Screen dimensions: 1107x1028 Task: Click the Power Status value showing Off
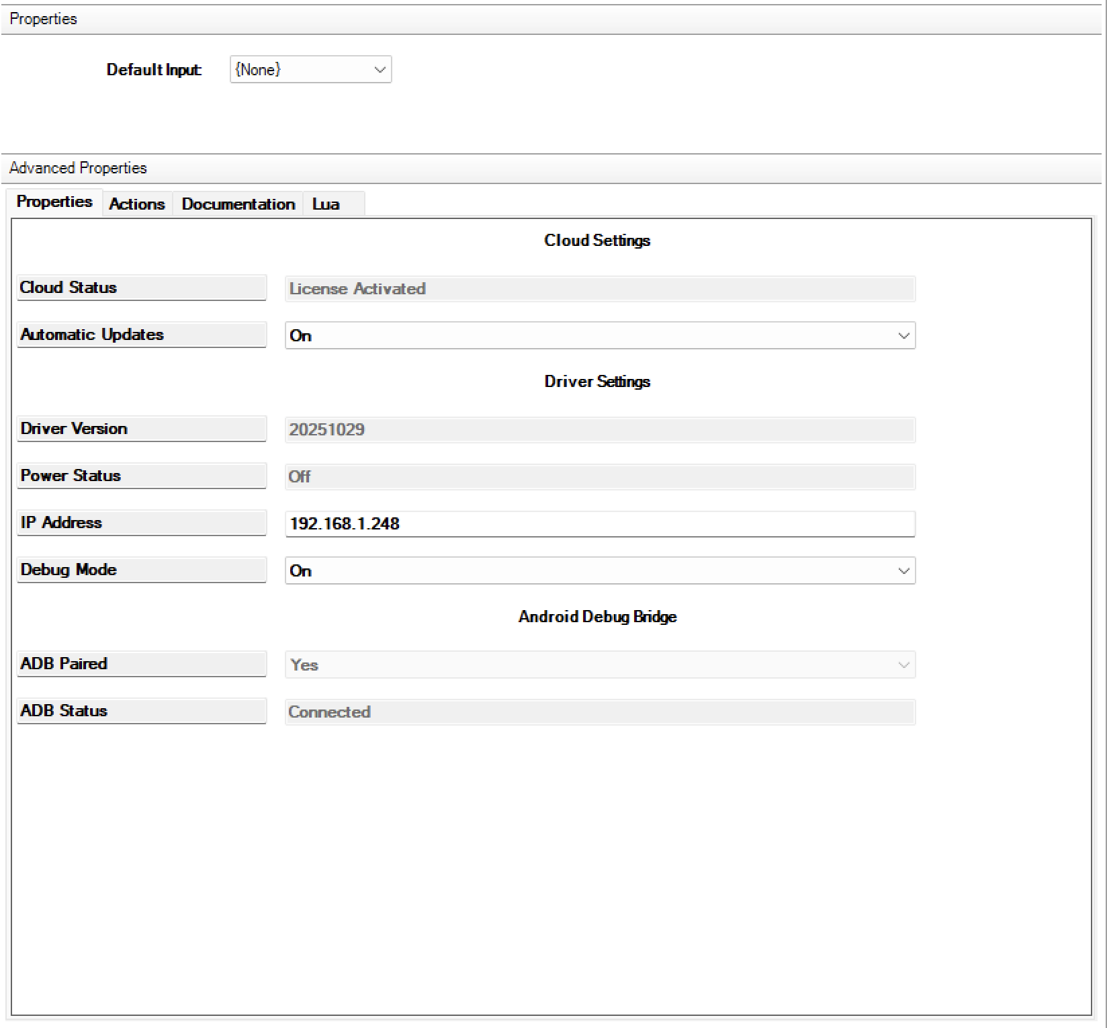coord(599,476)
